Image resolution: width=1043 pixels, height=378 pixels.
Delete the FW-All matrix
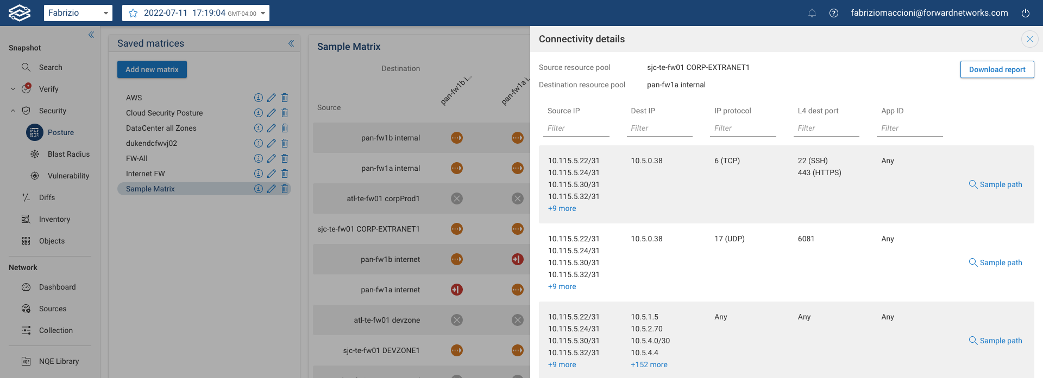tap(285, 158)
